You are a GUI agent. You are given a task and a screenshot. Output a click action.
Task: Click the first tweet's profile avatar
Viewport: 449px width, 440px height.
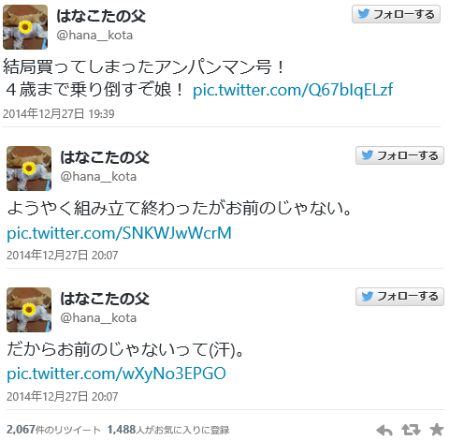25,27
